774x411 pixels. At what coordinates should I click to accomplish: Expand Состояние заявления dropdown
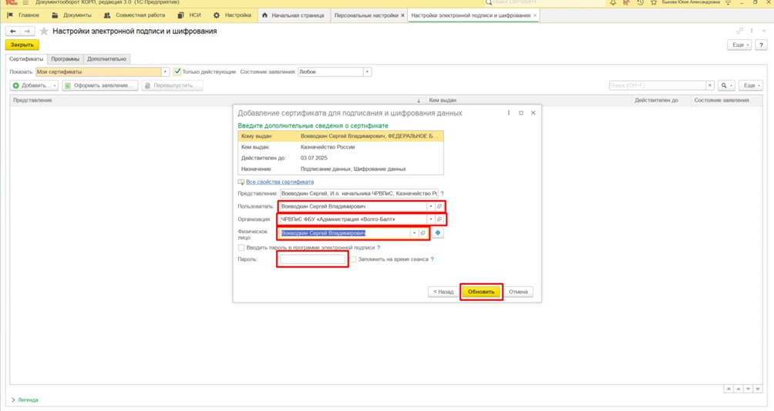[x=367, y=72]
